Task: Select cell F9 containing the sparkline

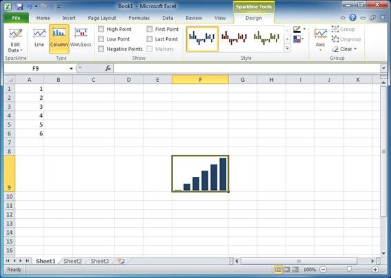Action: [x=200, y=173]
